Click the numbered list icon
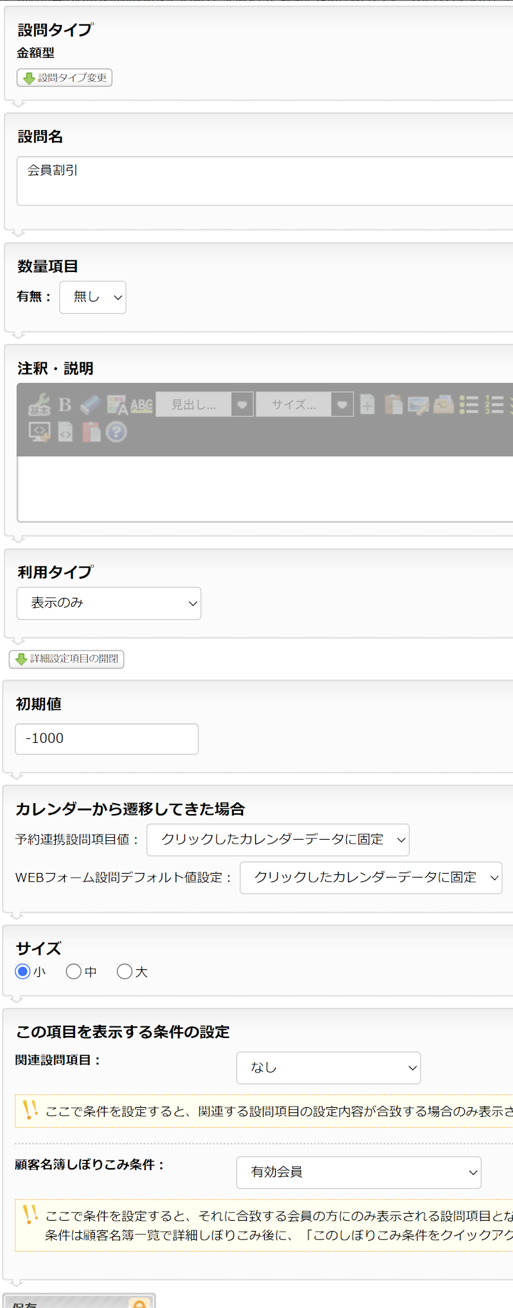The width and height of the screenshot is (513, 1308). (494, 405)
